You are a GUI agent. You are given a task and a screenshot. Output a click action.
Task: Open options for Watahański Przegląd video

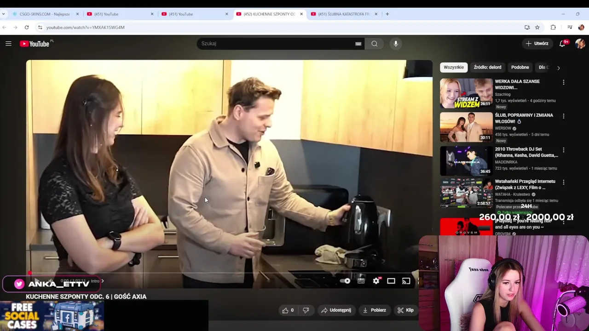564,182
